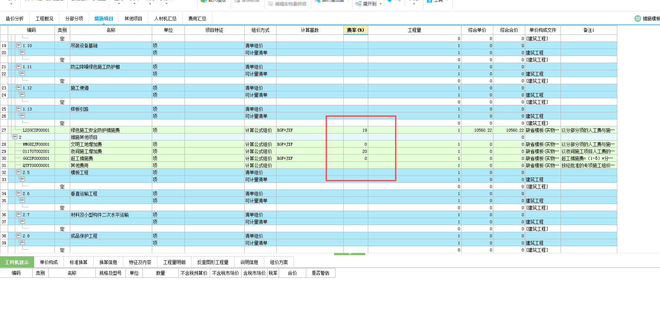Click the 计算基数 column header
The width and height of the screenshot is (660, 326).
pos(310,30)
